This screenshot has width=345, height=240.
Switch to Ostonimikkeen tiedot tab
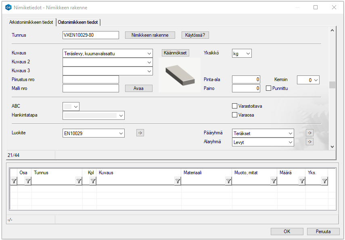click(78, 22)
